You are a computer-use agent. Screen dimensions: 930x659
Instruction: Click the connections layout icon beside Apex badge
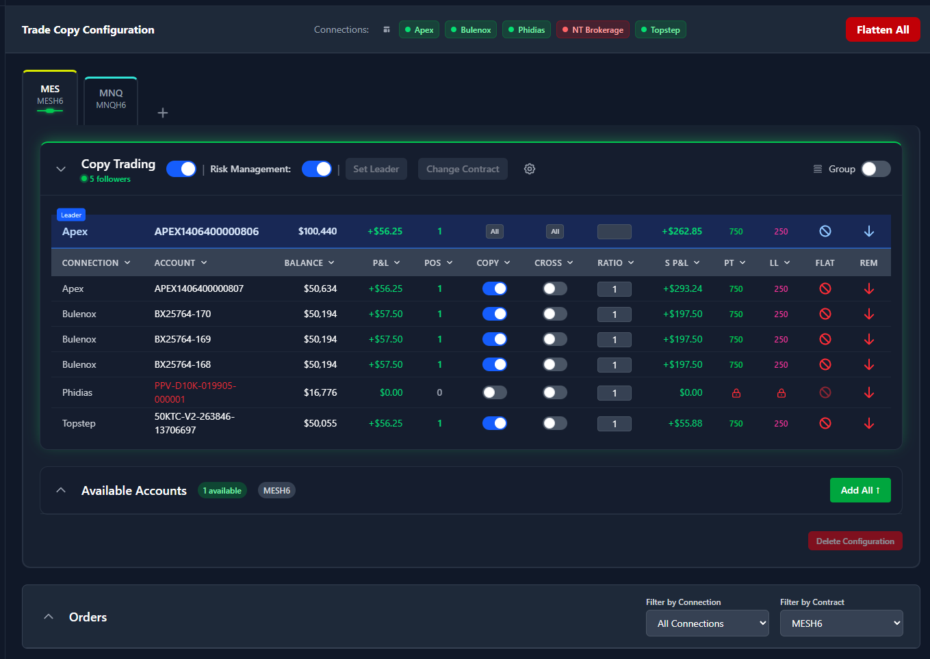pyautogui.click(x=387, y=30)
